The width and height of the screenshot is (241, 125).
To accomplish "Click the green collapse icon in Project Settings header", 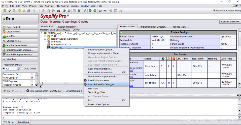I will tap(121, 32).
